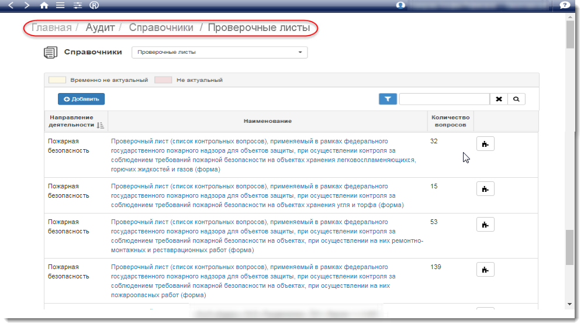Click the search text input field
This screenshot has width=584, height=327.
pos(444,99)
